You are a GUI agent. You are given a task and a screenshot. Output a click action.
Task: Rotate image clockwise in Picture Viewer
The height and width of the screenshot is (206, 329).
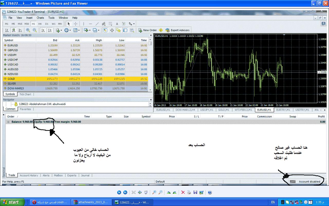pyautogui.click(x=169, y=192)
